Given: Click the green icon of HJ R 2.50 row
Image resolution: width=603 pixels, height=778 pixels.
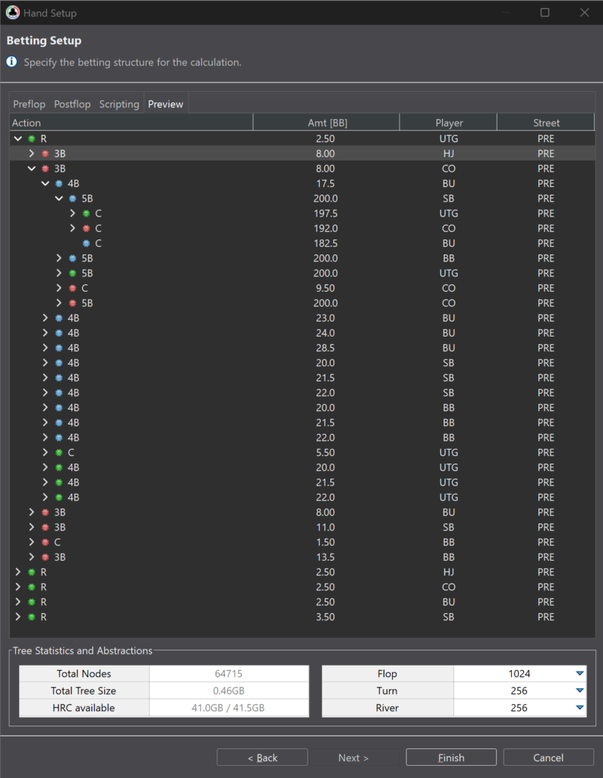Looking at the screenshot, I should point(32,572).
